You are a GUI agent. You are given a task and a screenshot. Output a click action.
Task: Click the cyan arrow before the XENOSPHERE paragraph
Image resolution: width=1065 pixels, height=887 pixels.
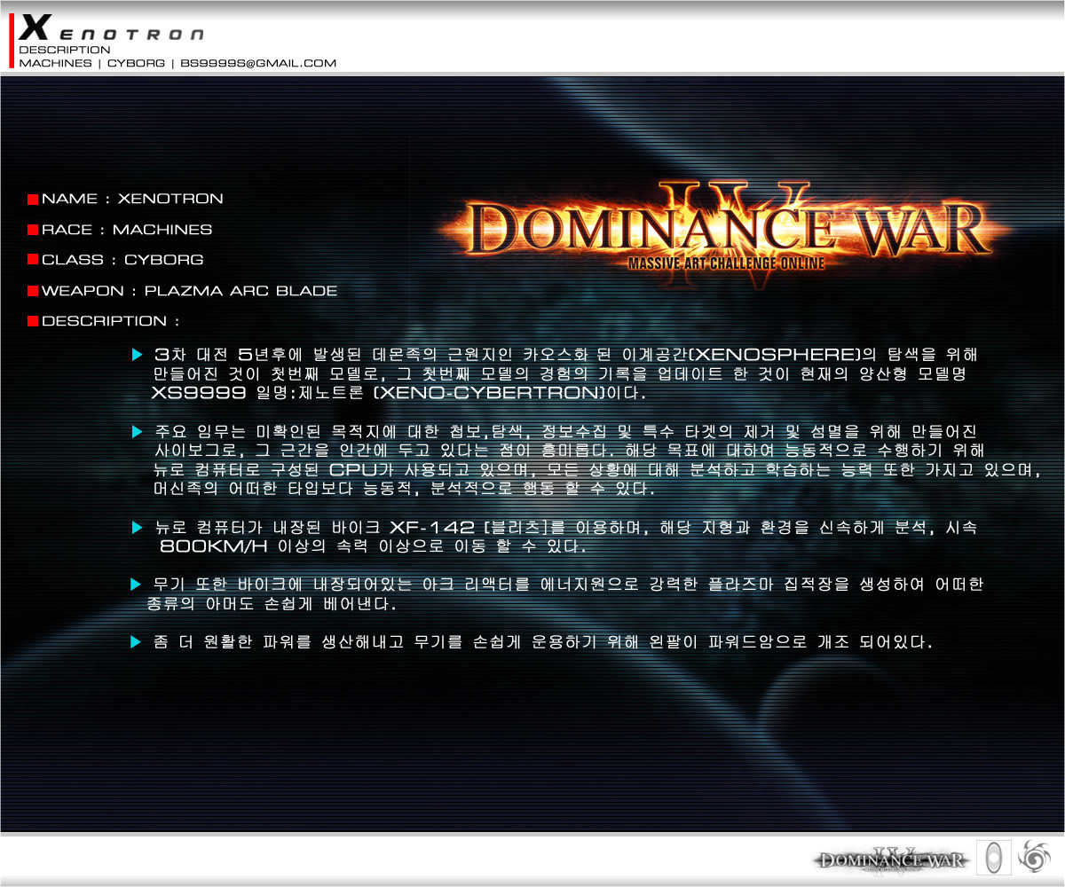click(137, 355)
